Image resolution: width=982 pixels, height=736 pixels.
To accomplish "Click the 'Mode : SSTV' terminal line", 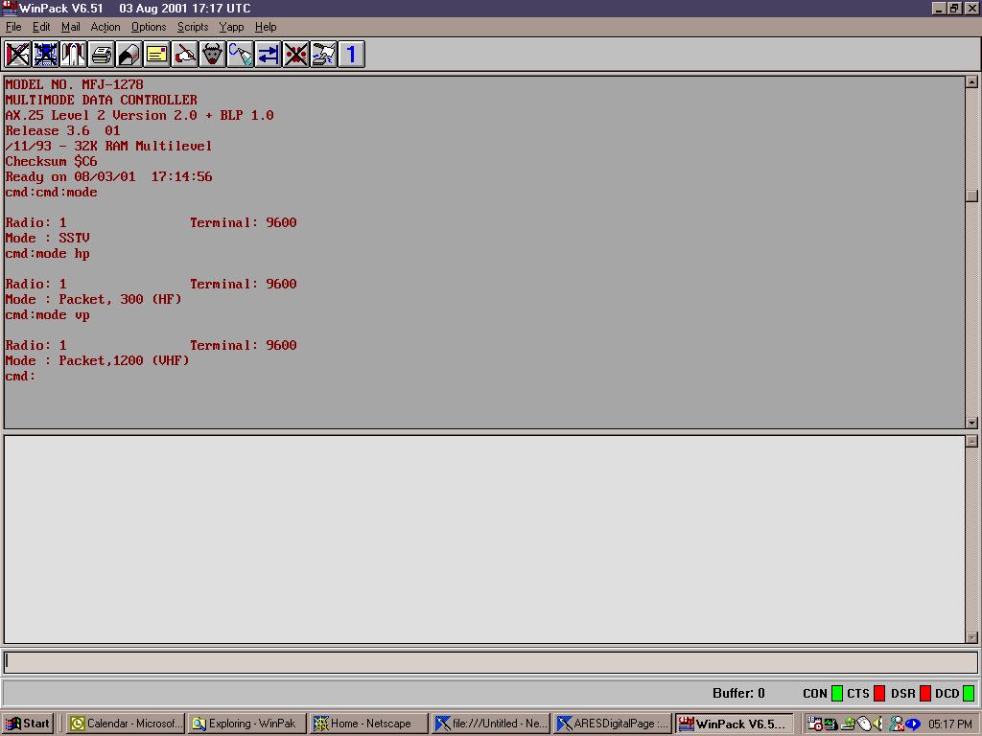I will pos(48,238).
